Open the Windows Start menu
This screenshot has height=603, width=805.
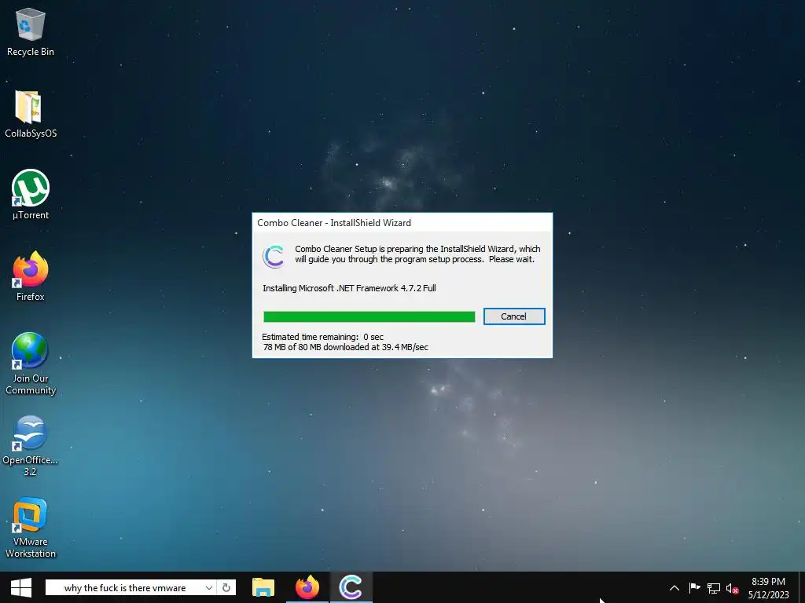click(21, 587)
